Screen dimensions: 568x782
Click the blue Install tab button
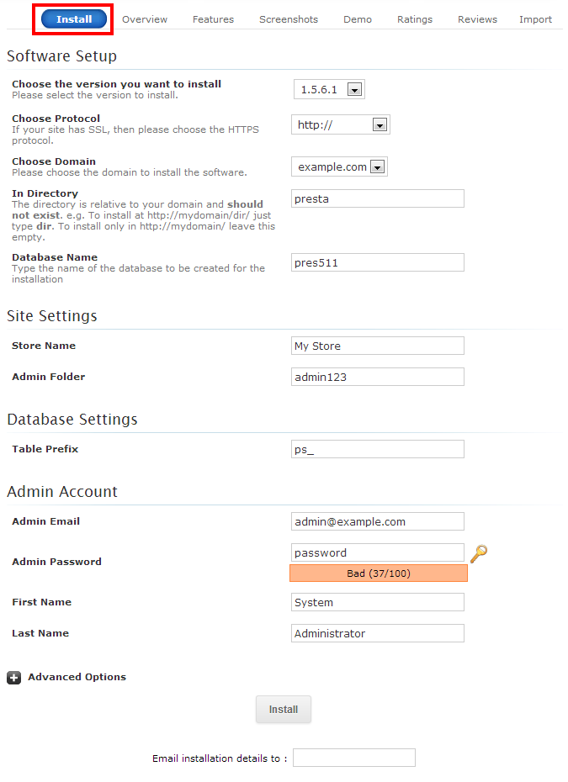74,19
